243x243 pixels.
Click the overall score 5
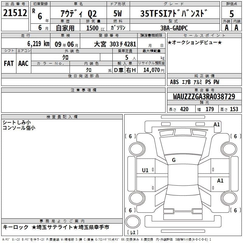click(x=231, y=14)
